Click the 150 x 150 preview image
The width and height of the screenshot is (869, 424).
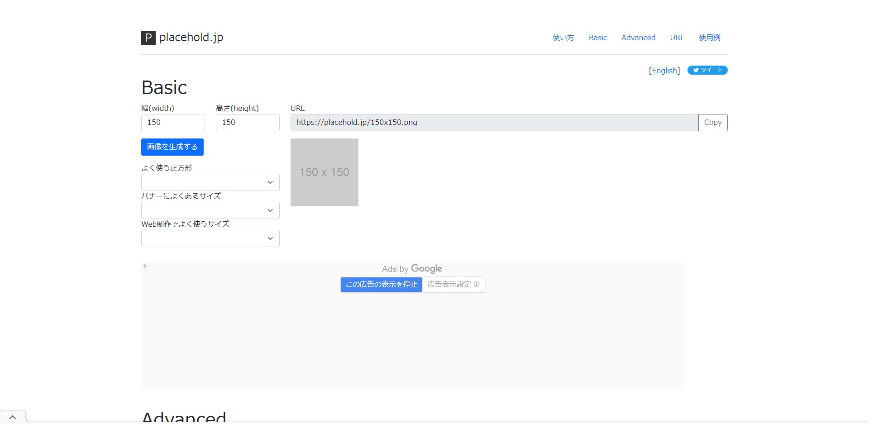point(325,172)
